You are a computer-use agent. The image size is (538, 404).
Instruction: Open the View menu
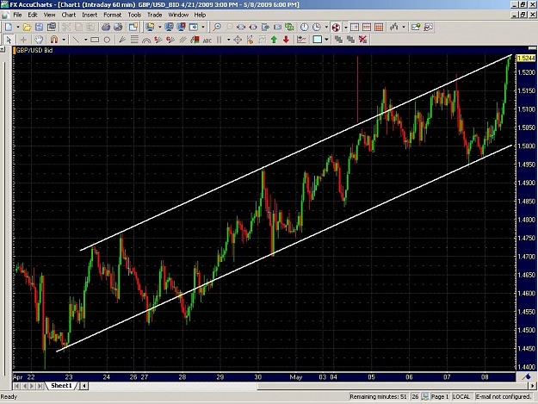coord(49,15)
